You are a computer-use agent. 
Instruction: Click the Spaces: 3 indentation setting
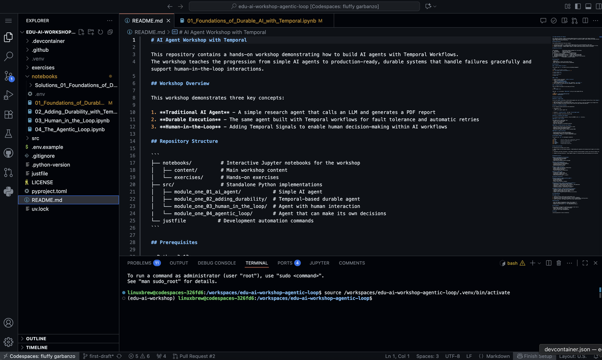click(428, 356)
